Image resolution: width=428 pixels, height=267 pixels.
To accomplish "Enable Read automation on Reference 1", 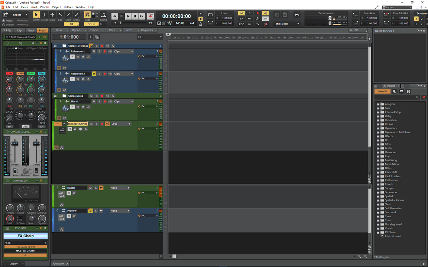I will [72, 57].
